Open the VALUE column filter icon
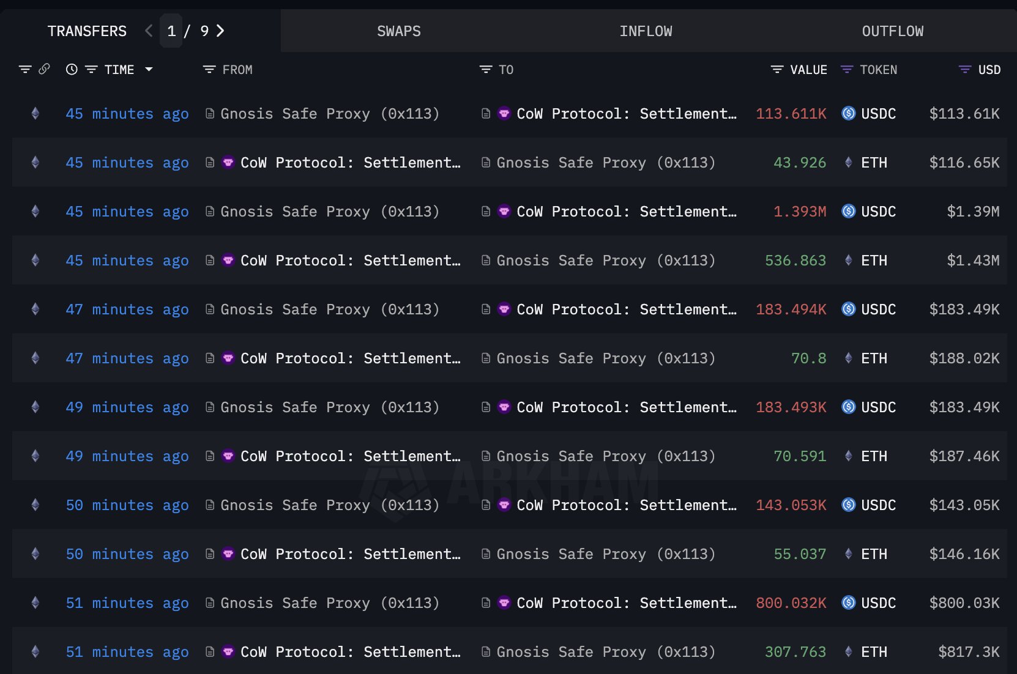Image resolution: width=1017 pixels, height=674 pixels. click(x=777, y=70)
